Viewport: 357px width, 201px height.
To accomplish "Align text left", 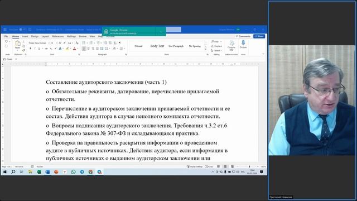I will 84,49.
